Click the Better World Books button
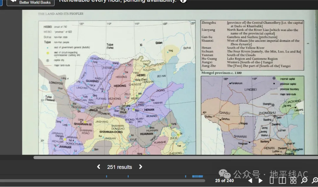The width and height of the screenshot is (318, 187). [x=31, y=2]
